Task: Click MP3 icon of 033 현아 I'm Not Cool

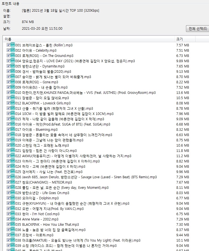Action: point(13,214)
